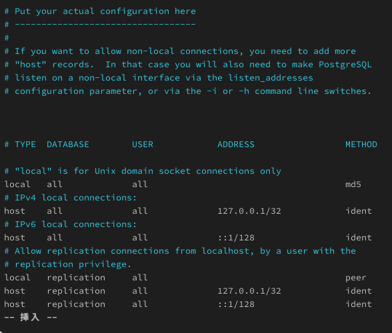Click 'host' in the 'host all all ::1/128' row
Image resolution: width=392 pixels, height=333 pixels.
point(15,238)
